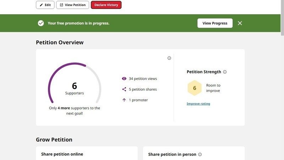Click the purple eye petition views icon

coord(124,79)
